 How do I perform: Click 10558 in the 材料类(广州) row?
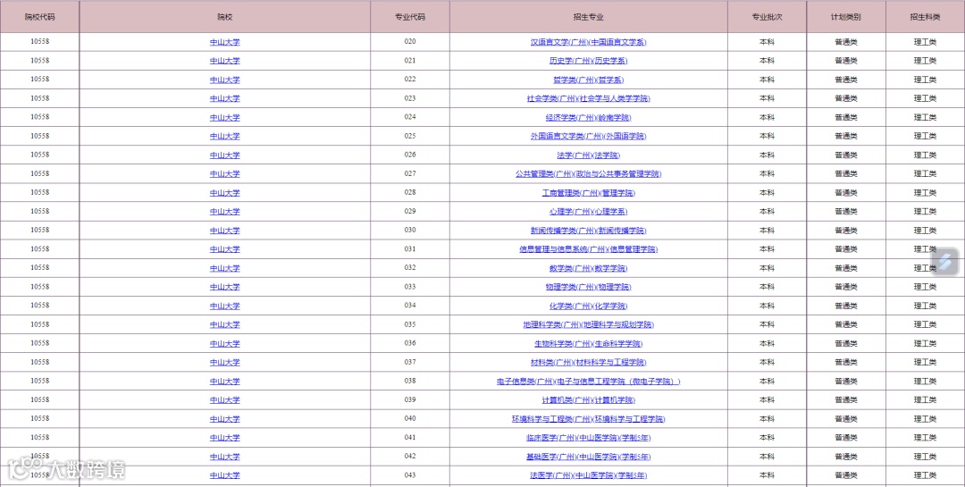pos(39,362)
